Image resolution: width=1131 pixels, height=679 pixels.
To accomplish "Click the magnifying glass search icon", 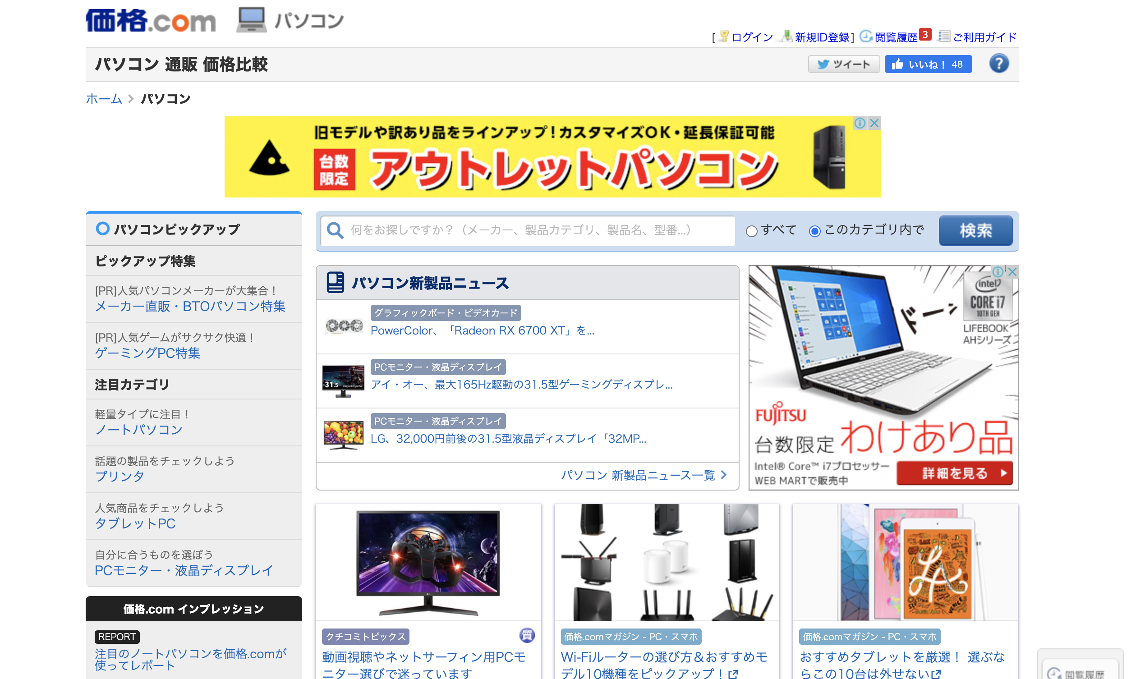I will pyautogui.click(x=335, y=230).
